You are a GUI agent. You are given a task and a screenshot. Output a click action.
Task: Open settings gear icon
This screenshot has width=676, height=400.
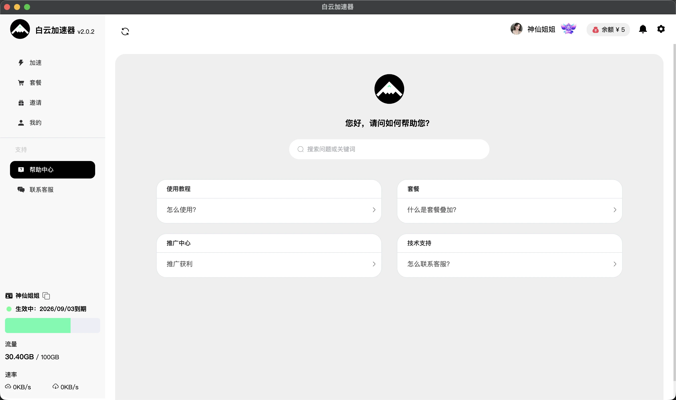click(x=661, y=29)
